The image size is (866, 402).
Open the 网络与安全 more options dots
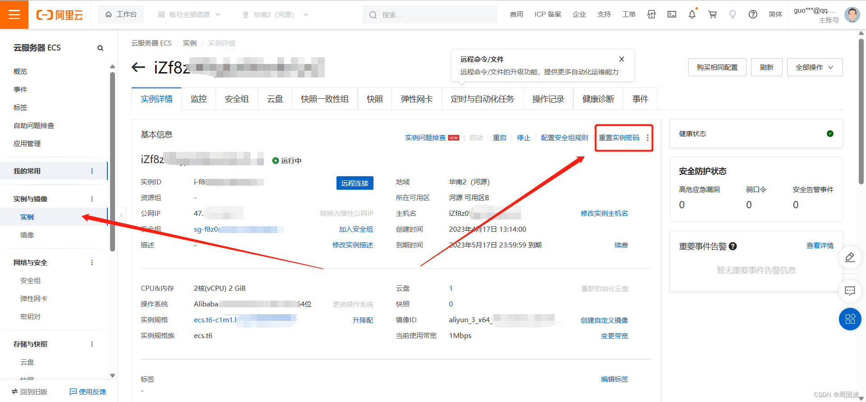click(92, 262)
